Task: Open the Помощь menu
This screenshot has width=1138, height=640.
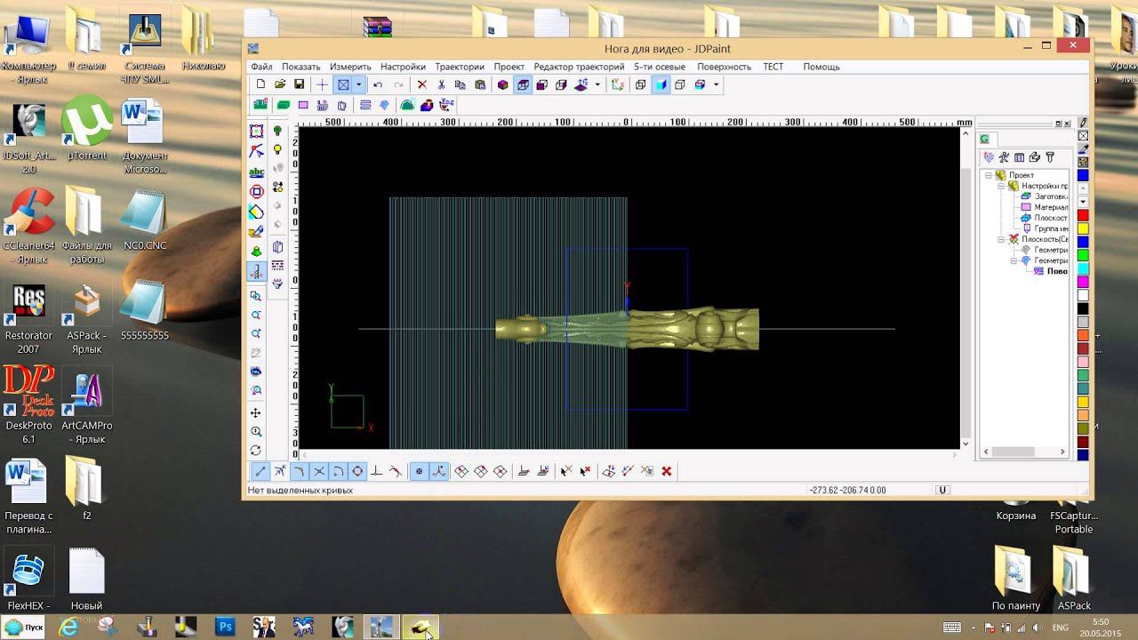Action: point(821,67)
